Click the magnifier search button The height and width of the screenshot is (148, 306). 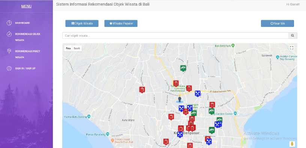point(292,36)
